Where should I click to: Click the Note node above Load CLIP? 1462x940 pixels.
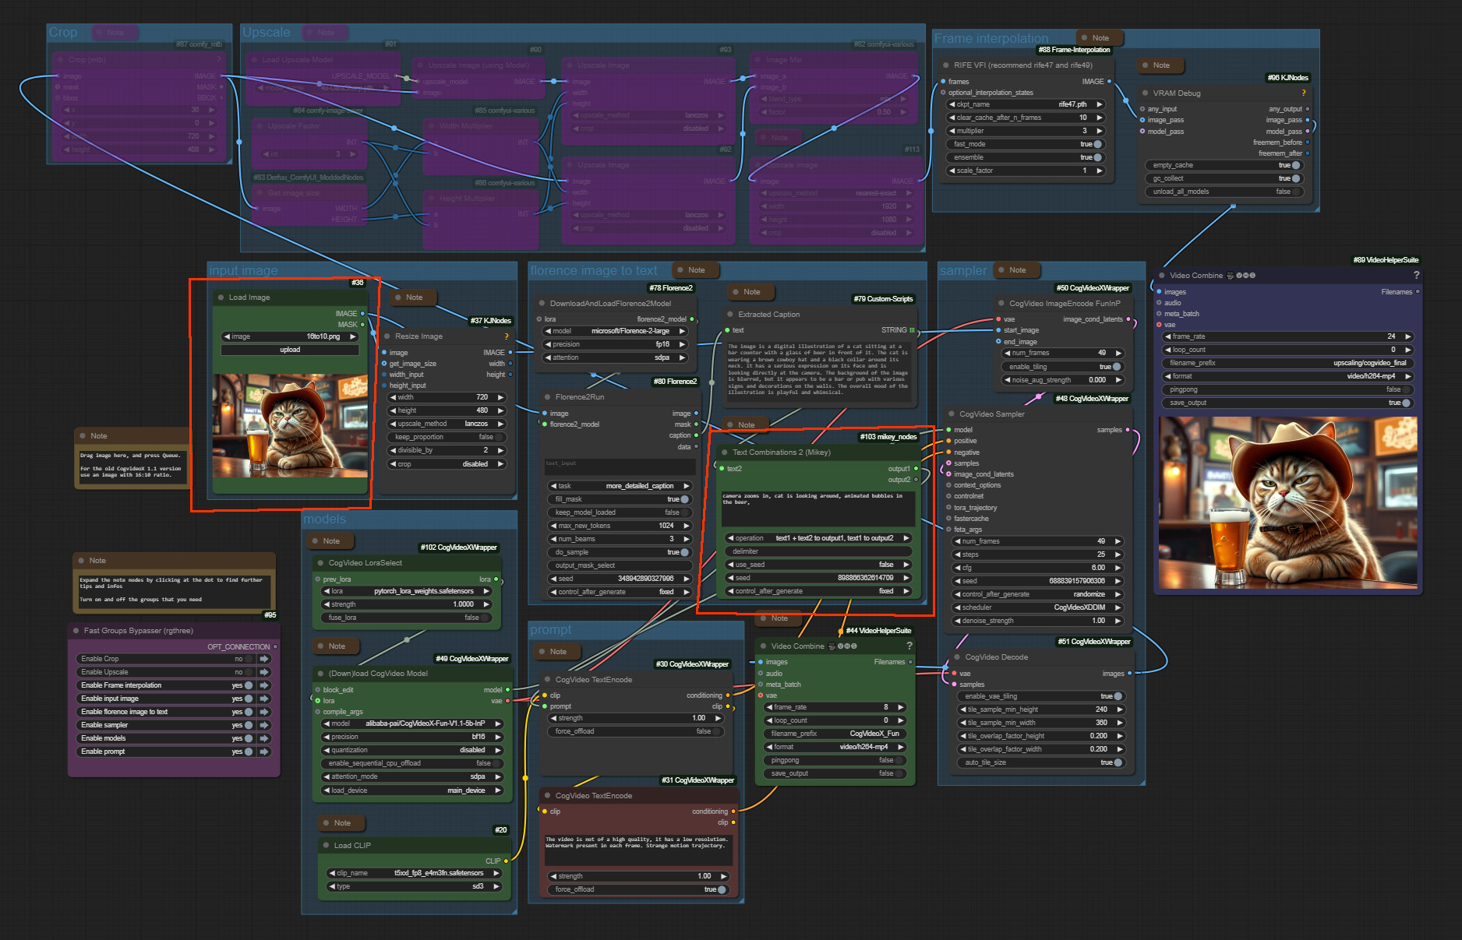coord(342,823)
